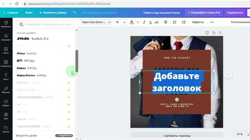The height and width of the screenshot is (140, 250).
Task: Click the round rotate button beside the text box
Action: coord(228,74)
